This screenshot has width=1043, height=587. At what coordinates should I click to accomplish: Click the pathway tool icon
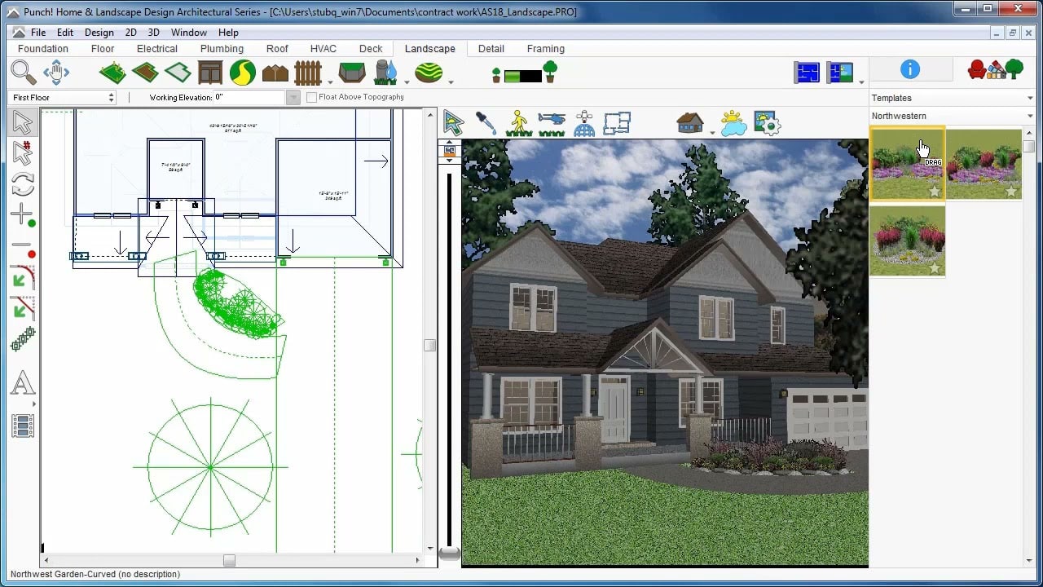click(x=242, y=73)
